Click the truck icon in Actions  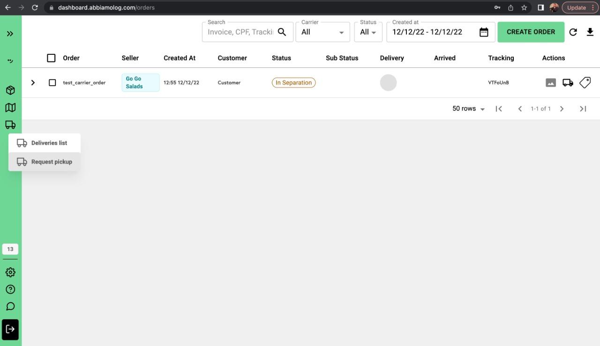click(x=568, y=82)
